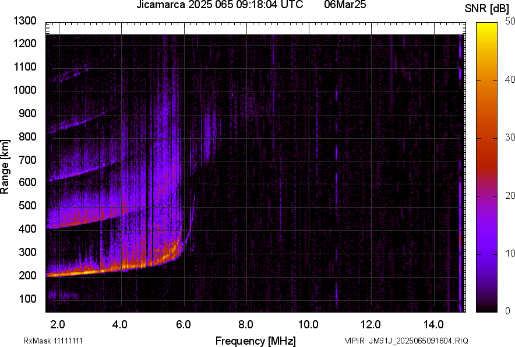Click the bright yellow echo trace near 200 km
The image size is (515, 347).
tap(87, 272)
